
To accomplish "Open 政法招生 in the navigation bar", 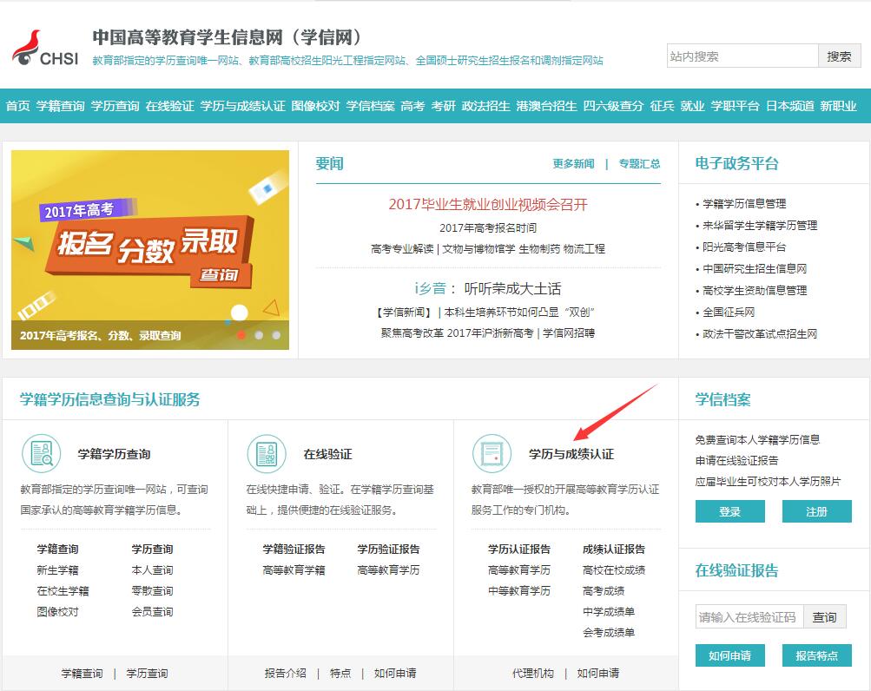I will 486,106.
